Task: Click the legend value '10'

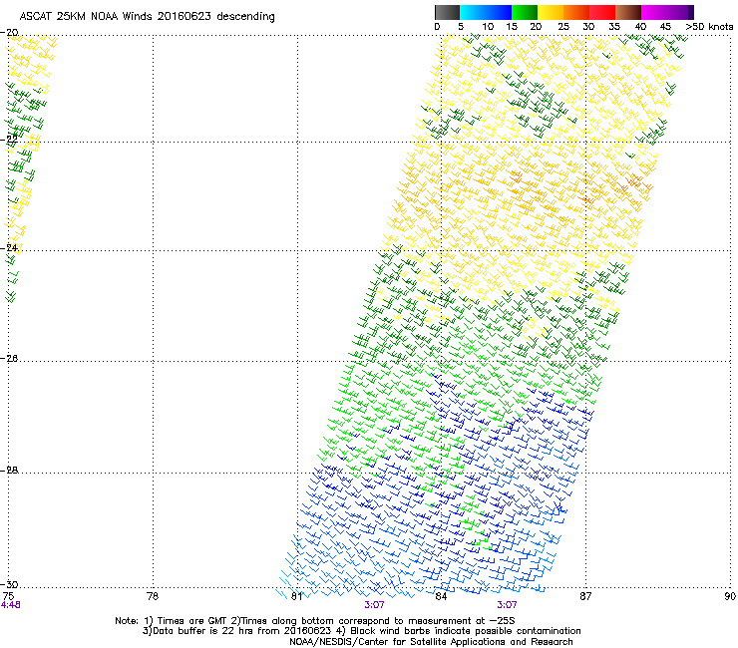Action: coord(488,27)
